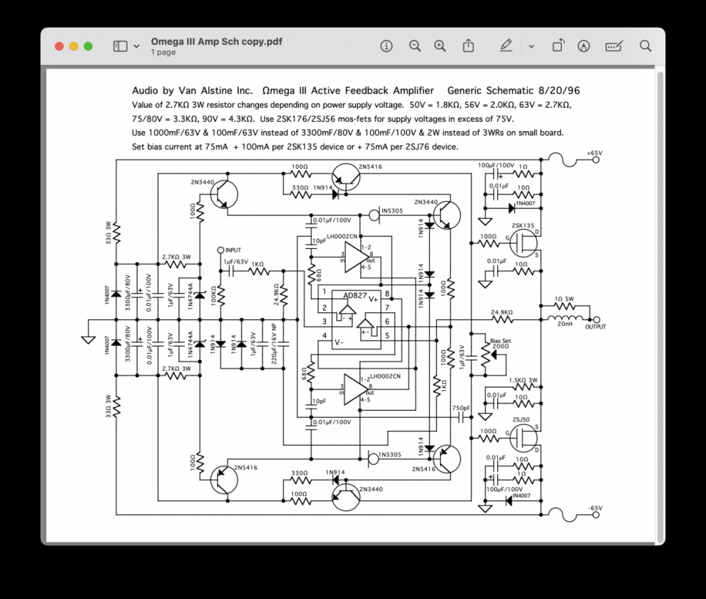Viewport: 706px width, 599px height.
Task: Click the 100KΩ resistor label
Action: [213, 295]
